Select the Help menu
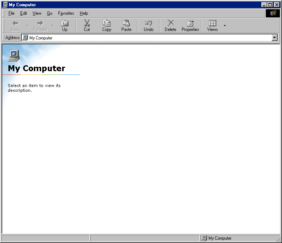 (x=84, y=13)
